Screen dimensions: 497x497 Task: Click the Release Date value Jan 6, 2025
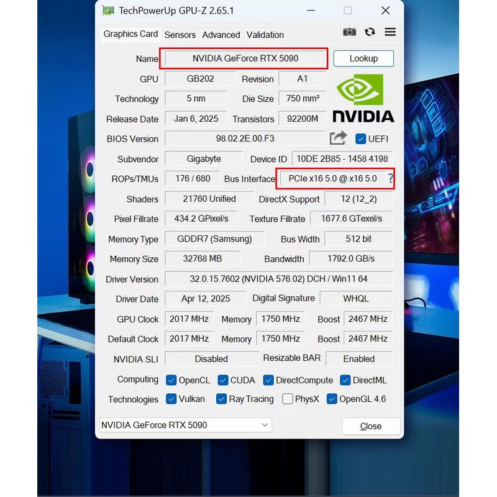(x=196, y=119)
